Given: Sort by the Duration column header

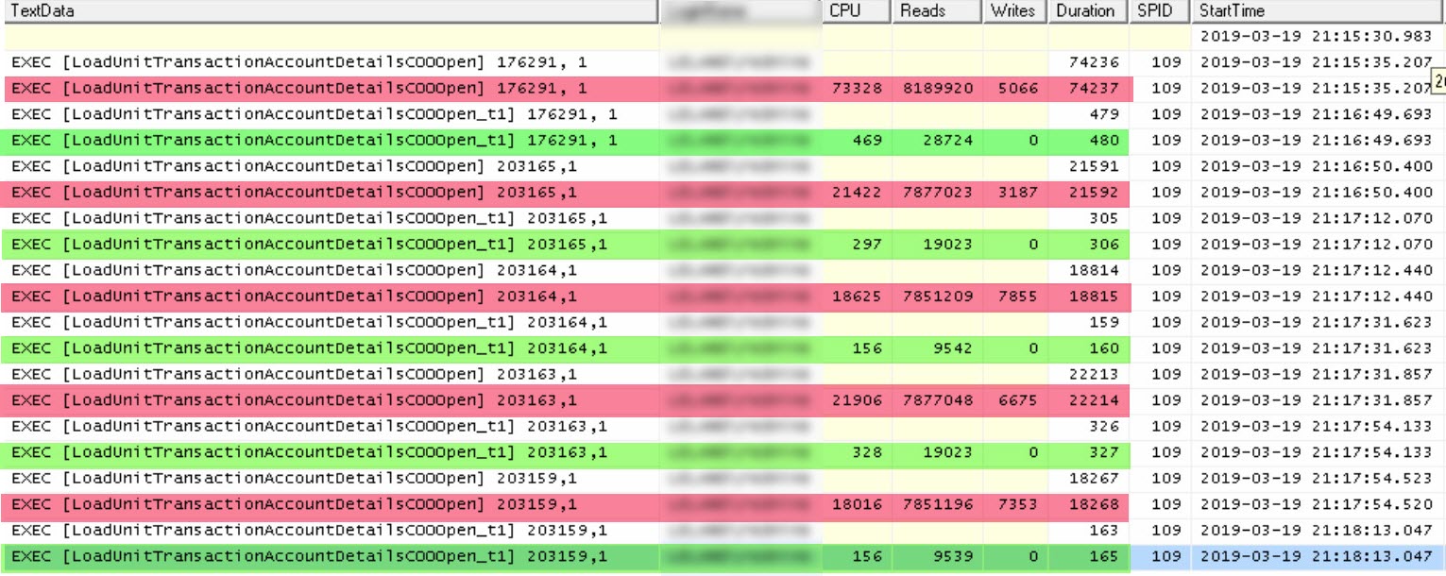Looking at the screenshot, I should [1087, 11].
